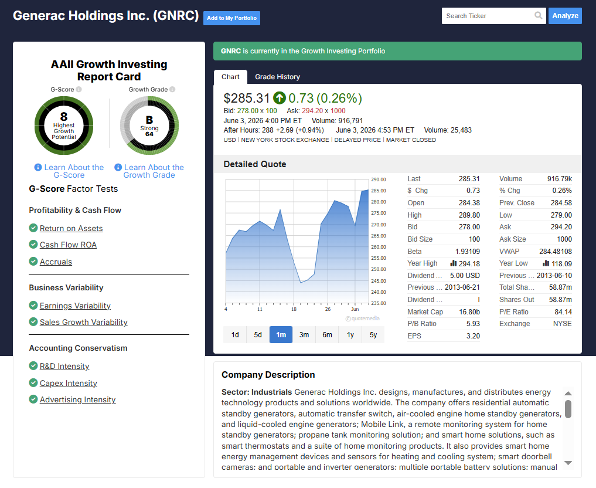Click the Market Cap value 16.80b

469,312
